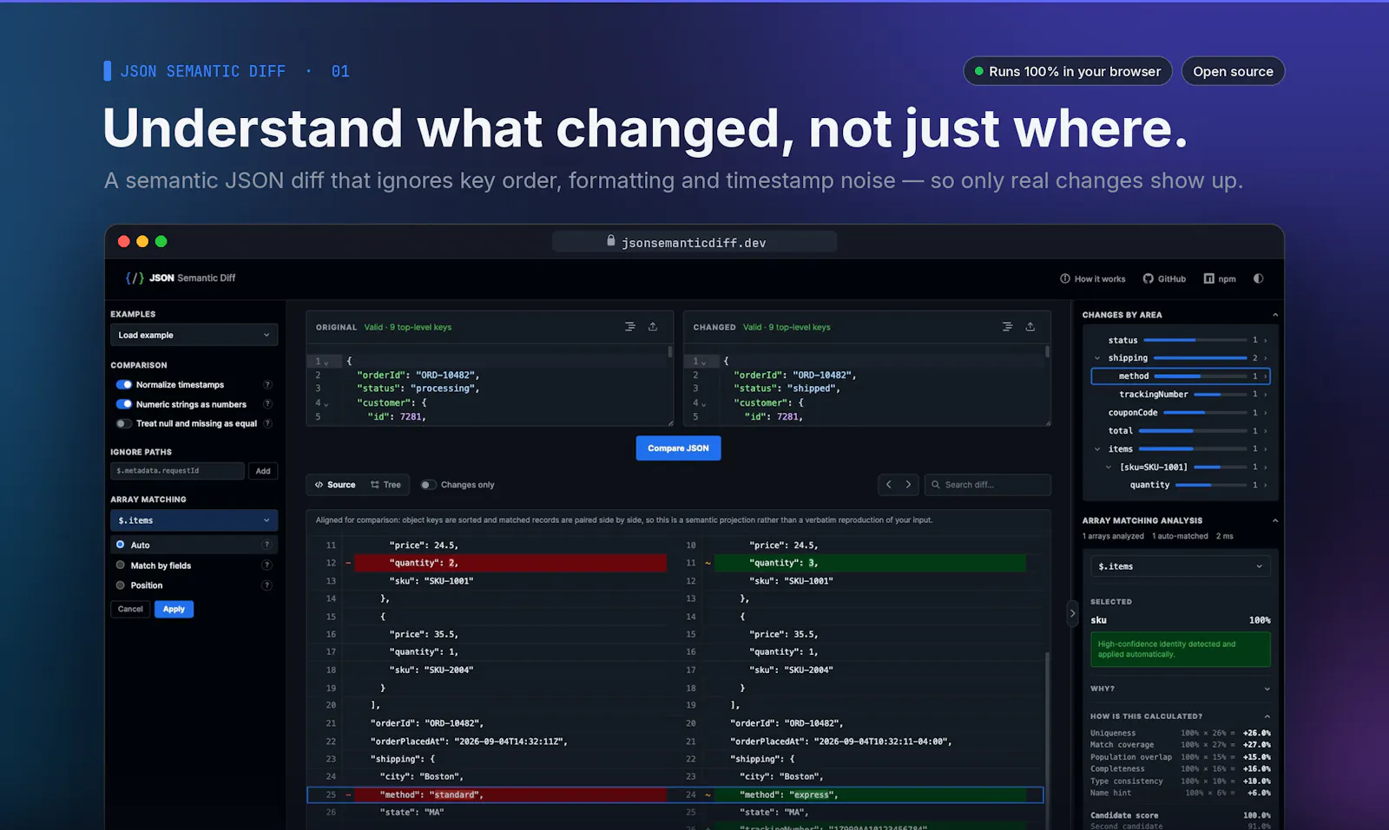Select Position matching radio
The height and width of the screenshot is (830, 1389).
(x=121, y=585)
